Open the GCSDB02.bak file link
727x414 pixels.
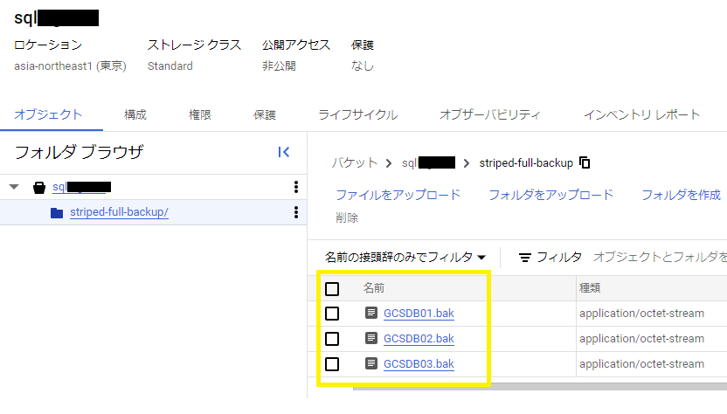pos(419,339)
